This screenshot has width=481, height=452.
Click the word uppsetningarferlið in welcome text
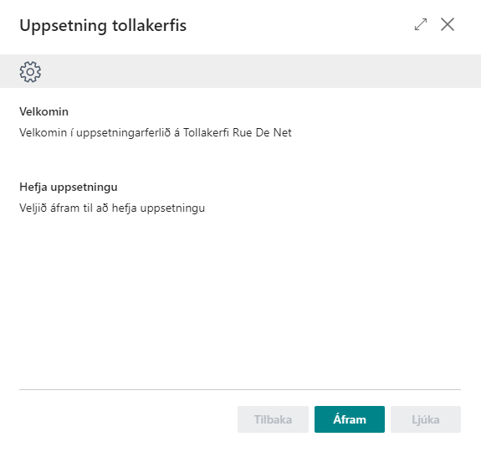point(123,133)
